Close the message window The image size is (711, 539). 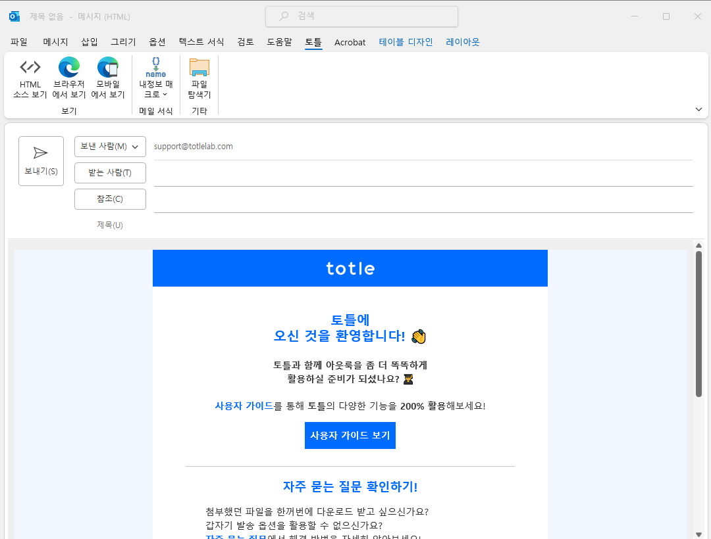[x=697, y=16]
